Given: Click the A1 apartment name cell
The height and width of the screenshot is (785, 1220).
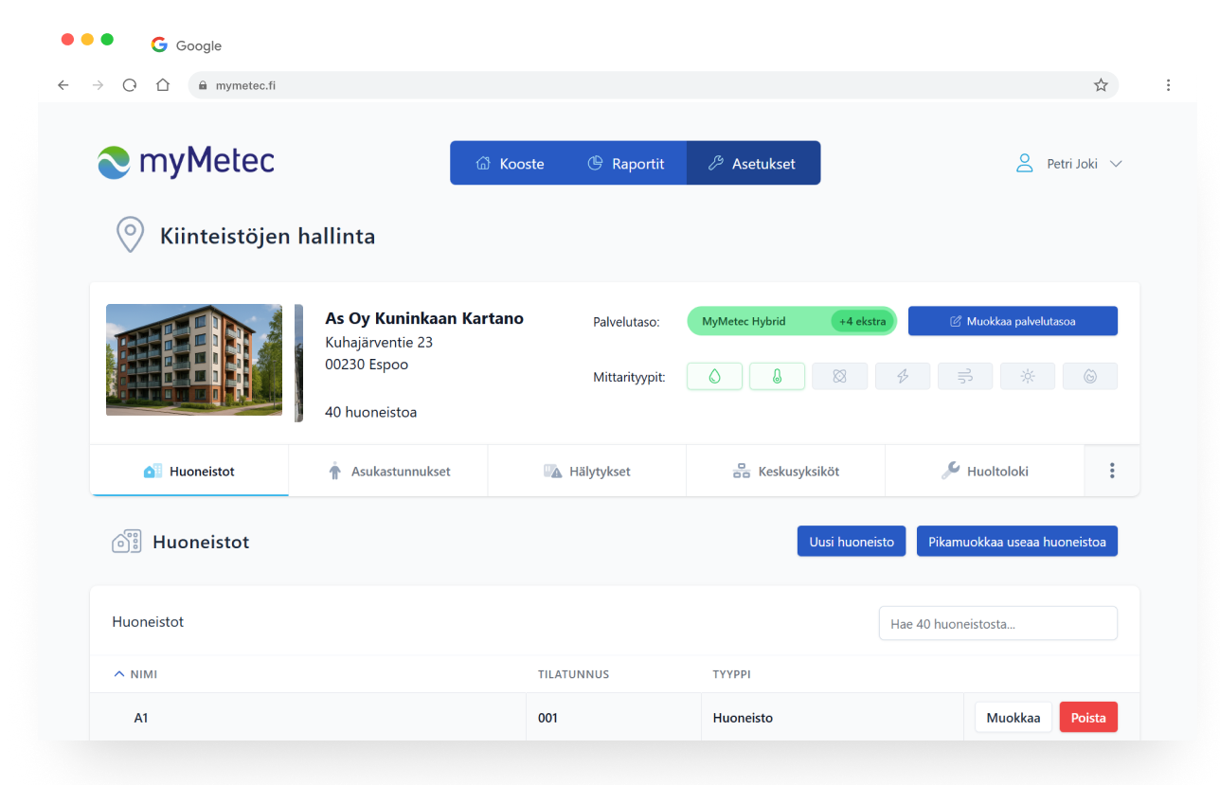Looking at the screenshot, I should [308, 718].
